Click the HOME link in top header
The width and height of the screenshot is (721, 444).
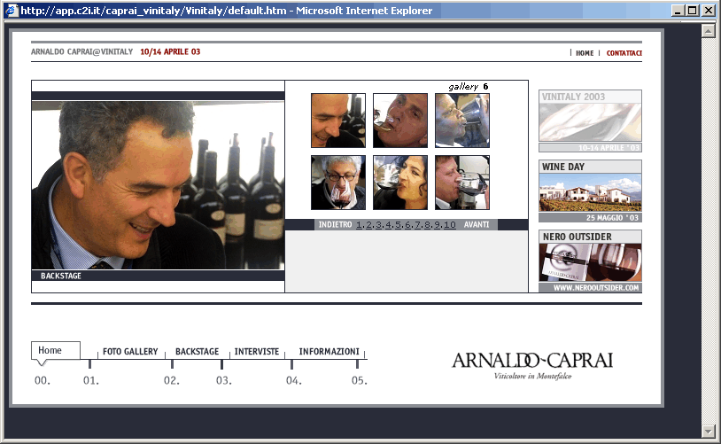tap(585, 53)
